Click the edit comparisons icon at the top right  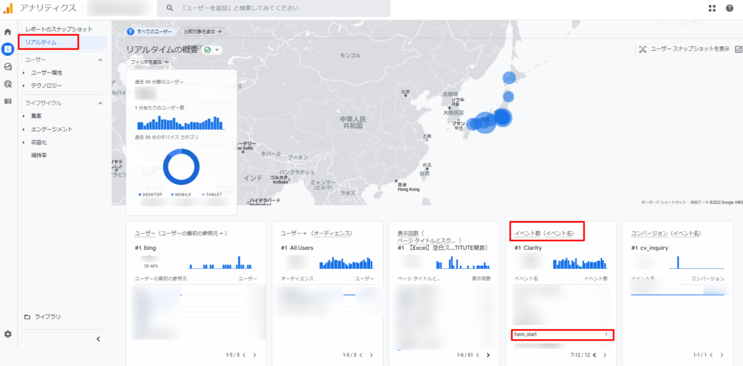(x=739, y=49)
